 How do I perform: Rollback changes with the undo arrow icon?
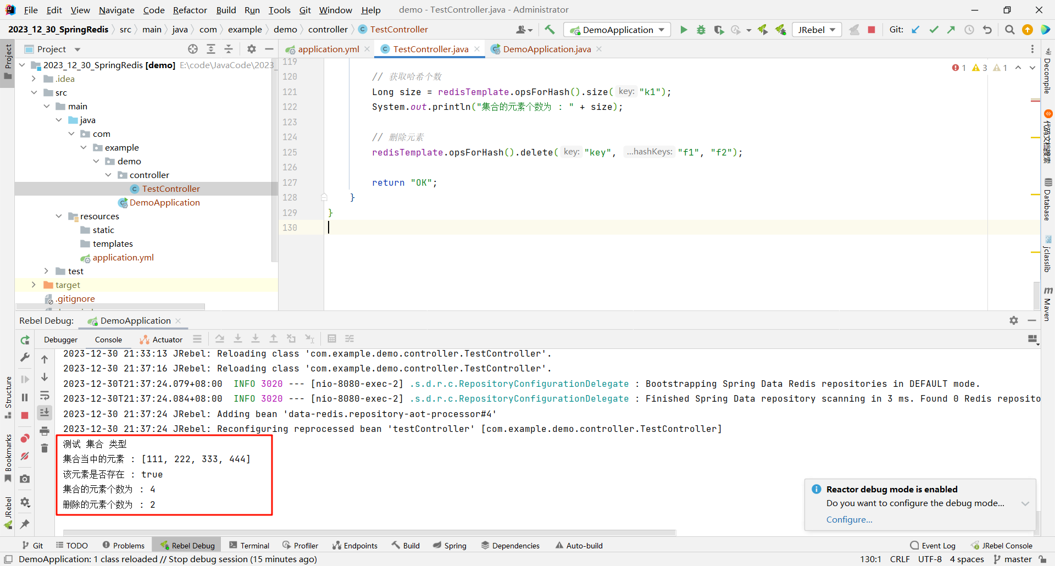click(987, 30)
